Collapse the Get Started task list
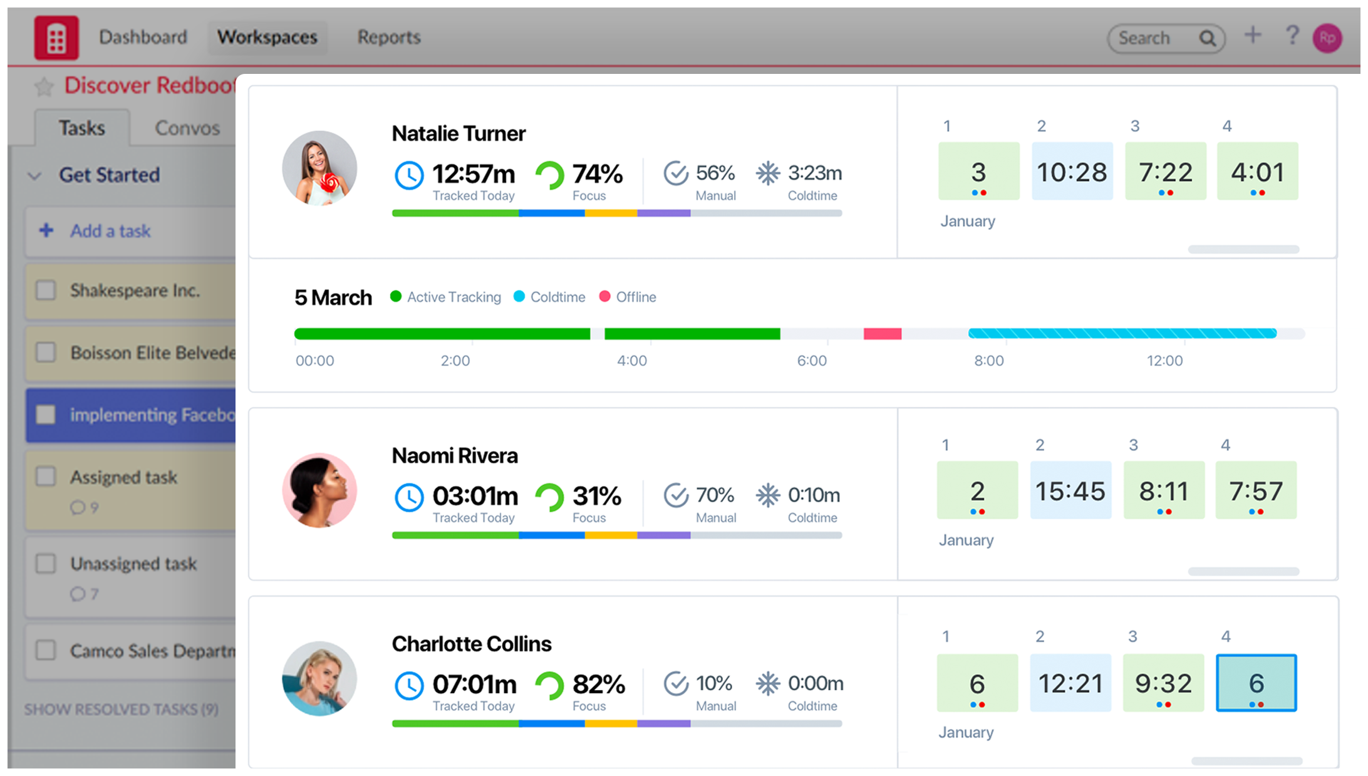Image resolution: width=1368 pixels, height=776 pixels. point(35,176)
